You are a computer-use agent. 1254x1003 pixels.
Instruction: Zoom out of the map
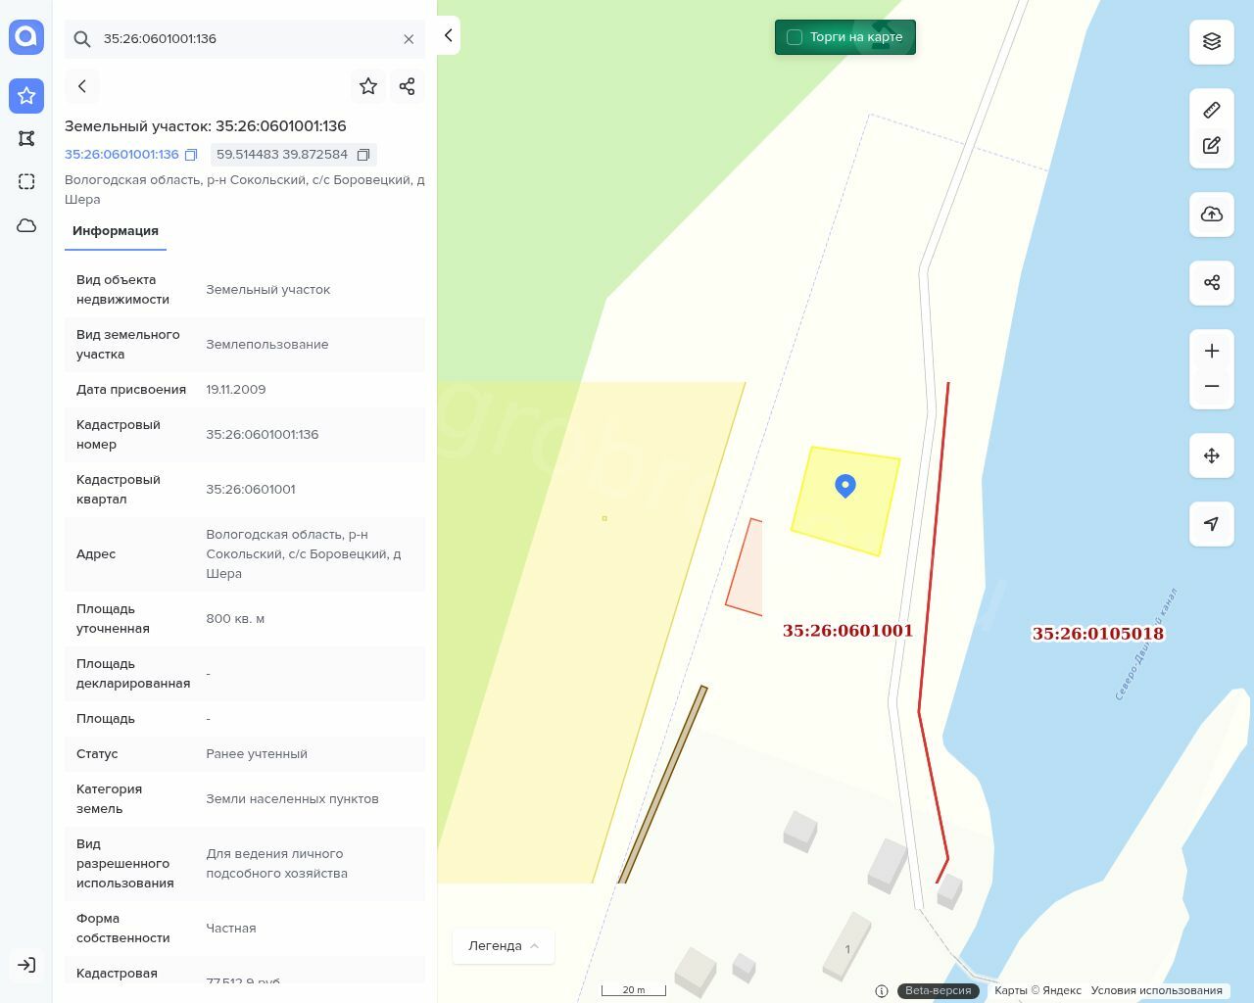[x=1212, y=386]
